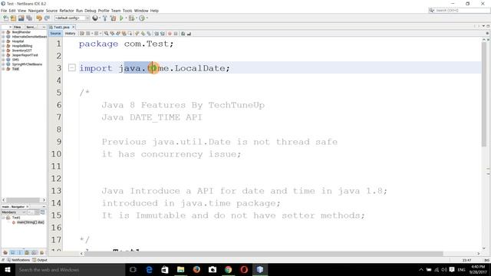Click the green Run Project icon
The image size is (491, 276).
pyautogui.click(x=121, y=18)
